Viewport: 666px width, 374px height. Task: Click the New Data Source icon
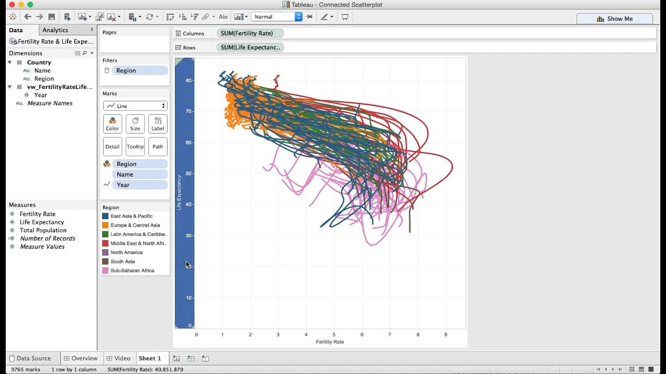pos(67,17)
